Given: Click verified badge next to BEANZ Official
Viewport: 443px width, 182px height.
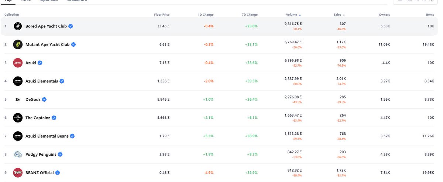Looking at the screenshot, I should tap(58, 173).
